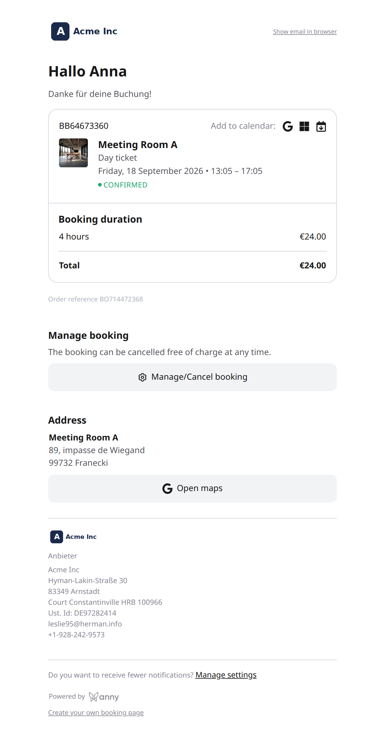This screenshot has height=754, width=385.
Task: Download calendar file icon
Action: click(x=321, y=126)
